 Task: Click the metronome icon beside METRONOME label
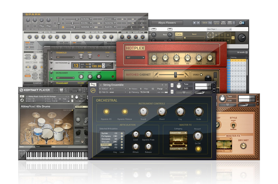point(69,63)
